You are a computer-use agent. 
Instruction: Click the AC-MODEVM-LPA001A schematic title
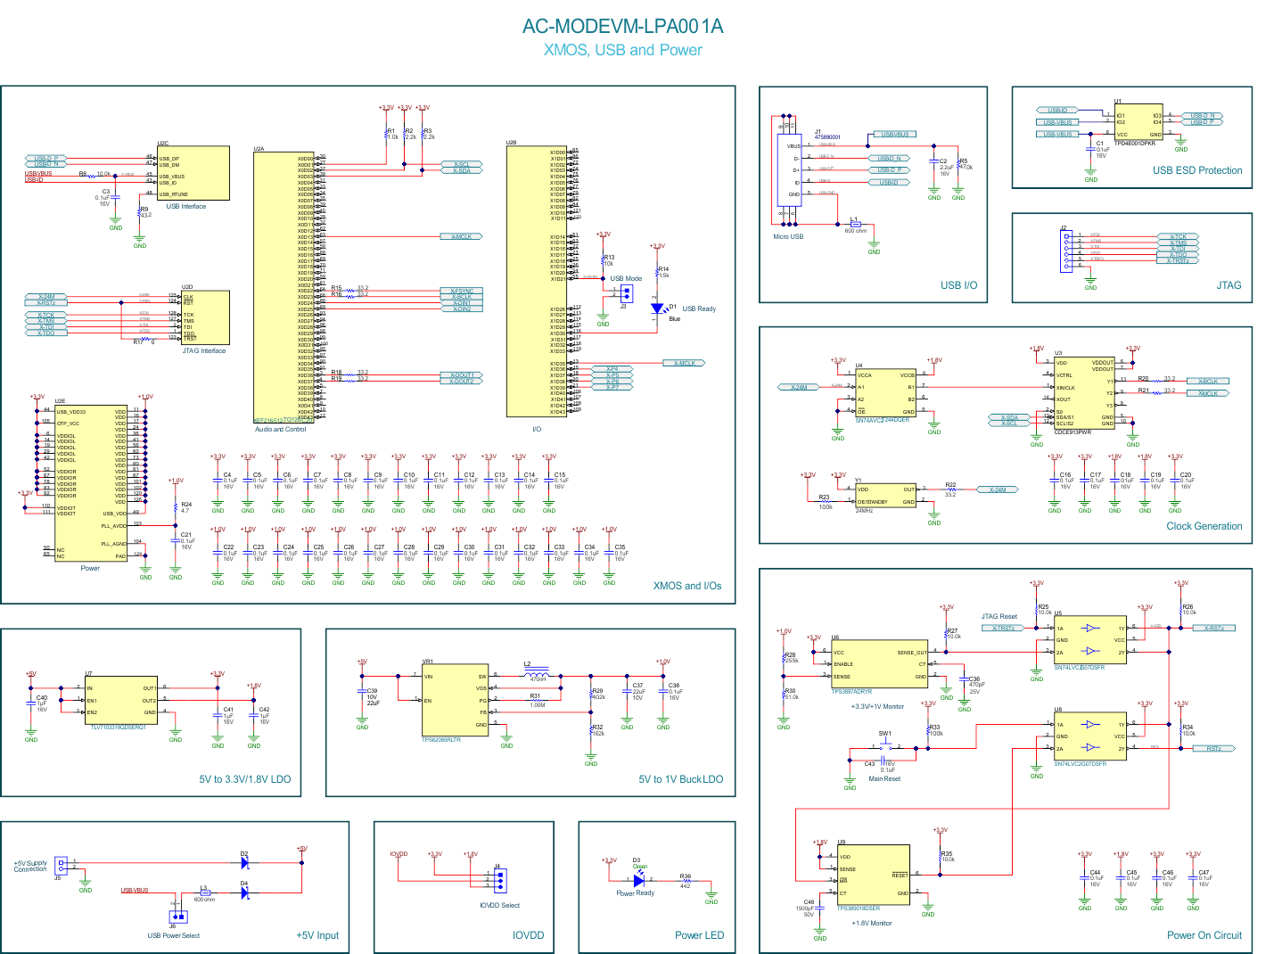[x=622, y=26]
